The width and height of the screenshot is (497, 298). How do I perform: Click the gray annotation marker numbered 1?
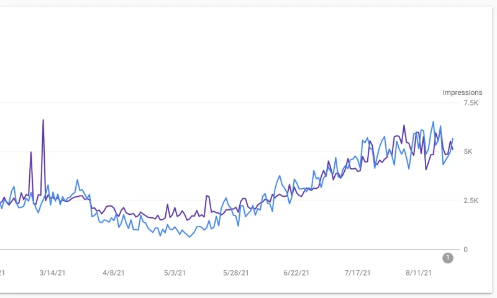(448, 258)
